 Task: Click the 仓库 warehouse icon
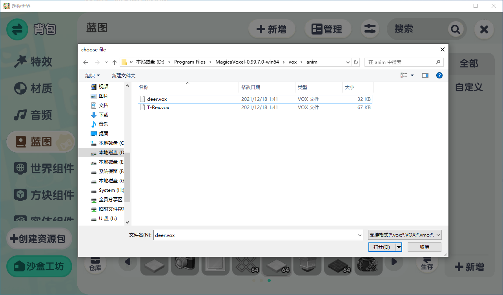coord(95,264)
